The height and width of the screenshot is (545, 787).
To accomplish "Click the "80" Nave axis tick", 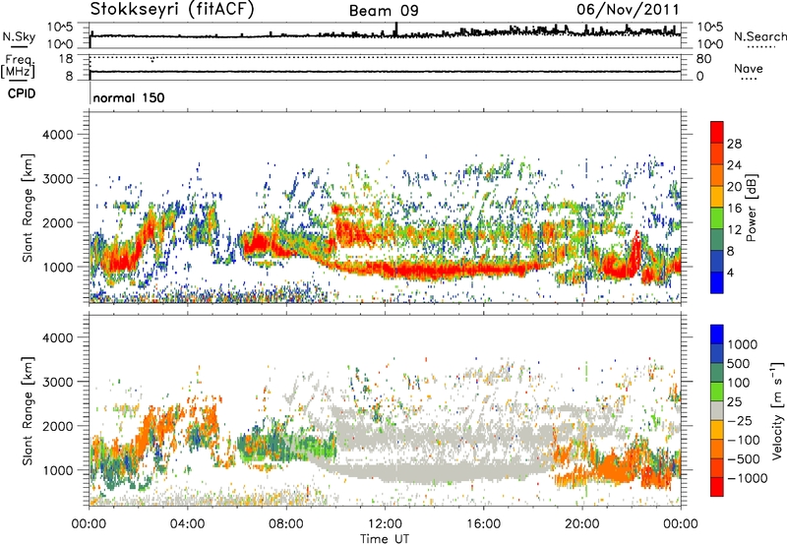I will click(703, 59).
